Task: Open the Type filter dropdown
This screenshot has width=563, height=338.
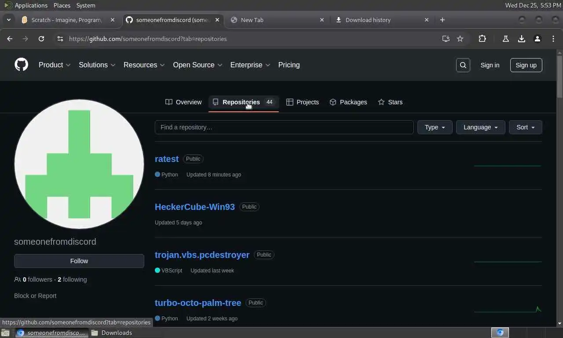Action: point(435,127)
